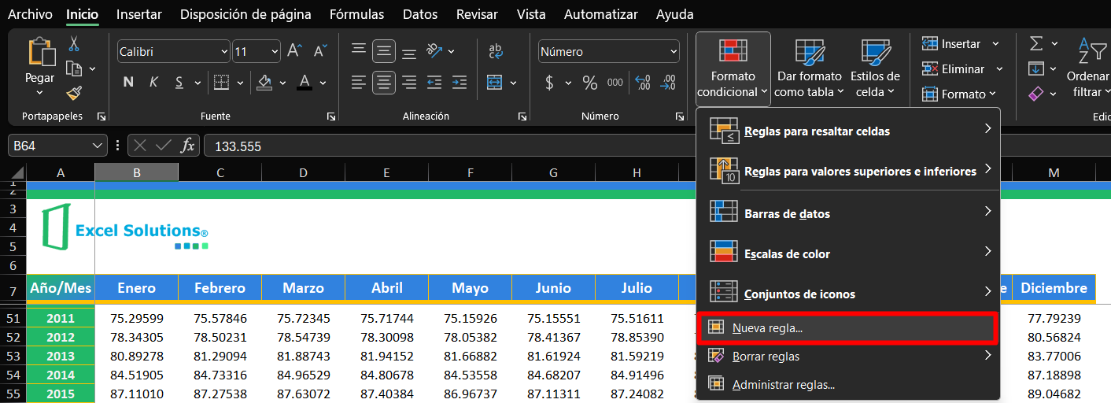Click the decrease indent icon

coord(434,82)
